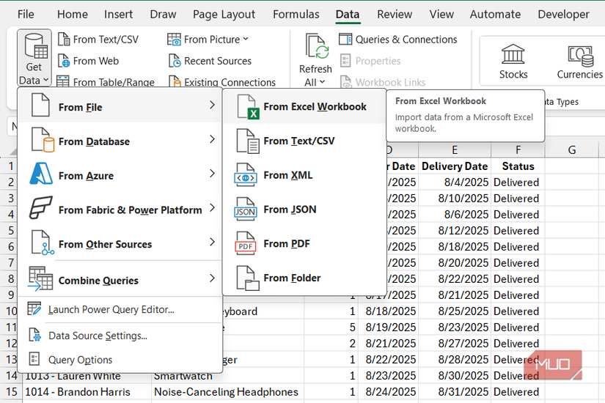Open Queries & Connections pane
The height and width of the screenshot is (403, 605).
(x=397, y=40)
